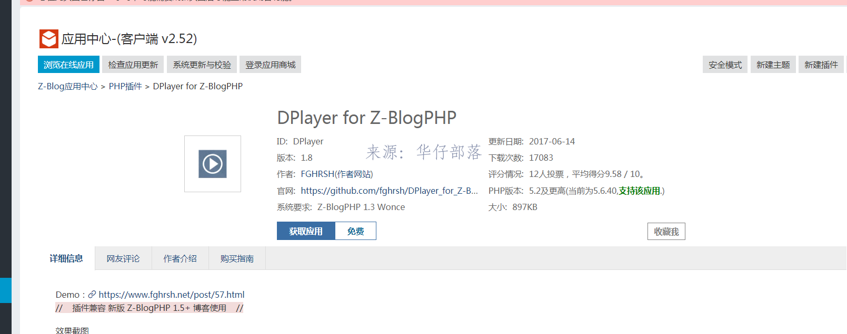Open the DPlayer play-button thumbnail
This screenshot has width=847, height=334.
pos(213,164)
